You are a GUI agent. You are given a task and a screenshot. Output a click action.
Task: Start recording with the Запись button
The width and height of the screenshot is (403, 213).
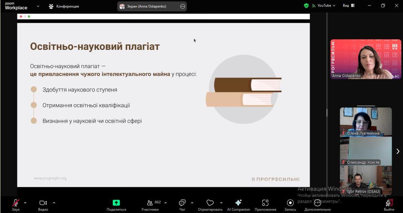(x=290, y=205)
